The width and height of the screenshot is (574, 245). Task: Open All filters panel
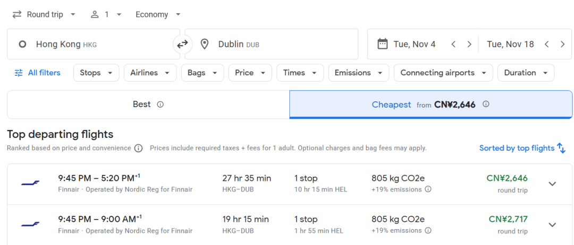coord(37,73)
